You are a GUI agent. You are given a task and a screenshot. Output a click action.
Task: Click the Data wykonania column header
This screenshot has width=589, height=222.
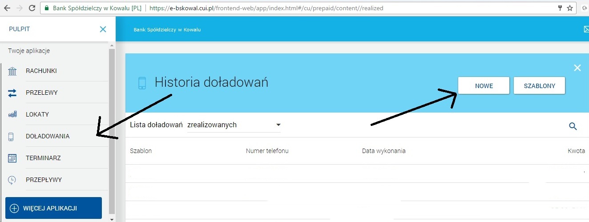tap(383, 151)
